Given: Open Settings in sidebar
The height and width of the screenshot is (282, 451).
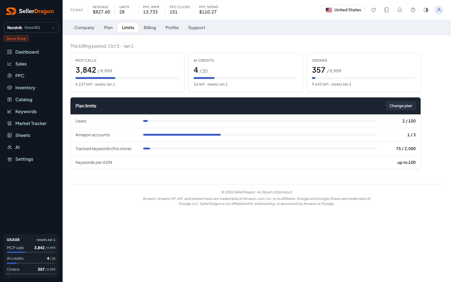Looking at the screenshot, I should (x=31, y=159).
